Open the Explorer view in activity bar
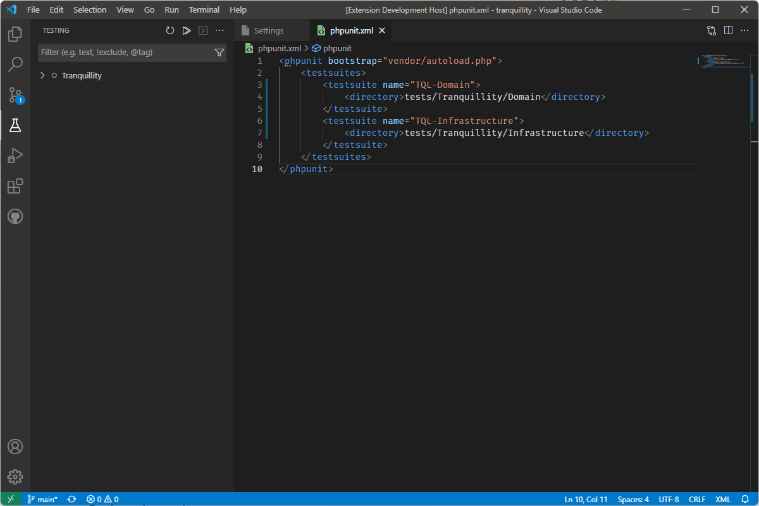This screenshot has width=759, height=506. point(15,34)
